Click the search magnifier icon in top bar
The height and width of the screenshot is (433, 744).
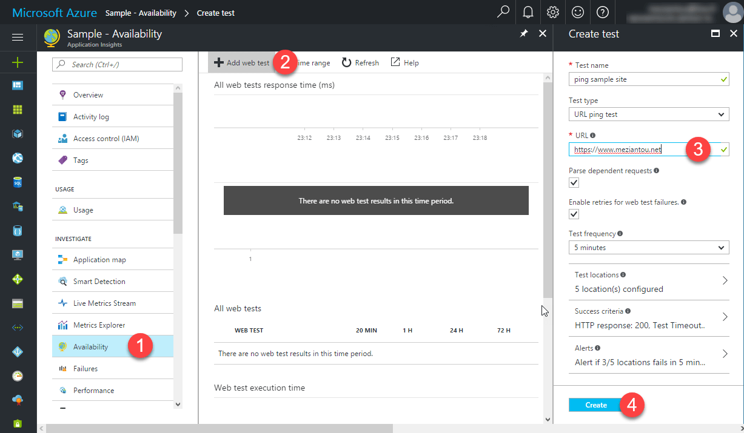tap(503, 12)
